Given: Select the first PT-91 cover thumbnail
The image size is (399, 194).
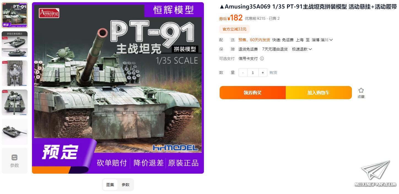Looking at the screenshot, I should coord(15,15).
